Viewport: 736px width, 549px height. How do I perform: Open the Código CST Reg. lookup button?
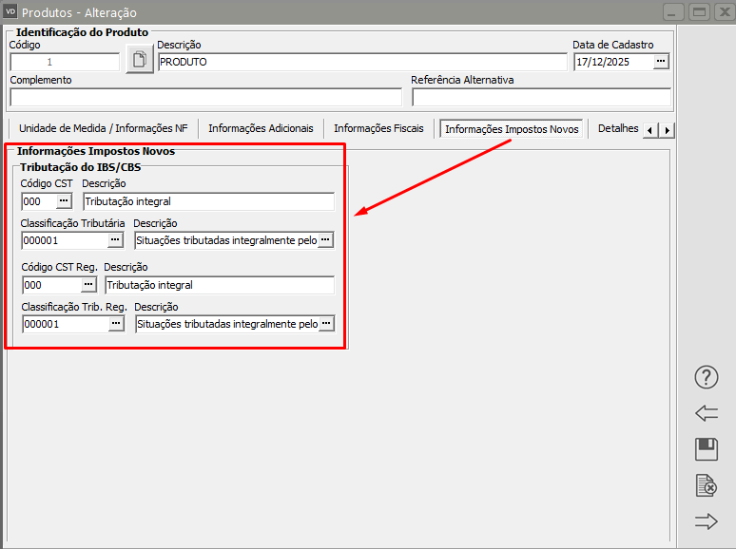point(88,285)
